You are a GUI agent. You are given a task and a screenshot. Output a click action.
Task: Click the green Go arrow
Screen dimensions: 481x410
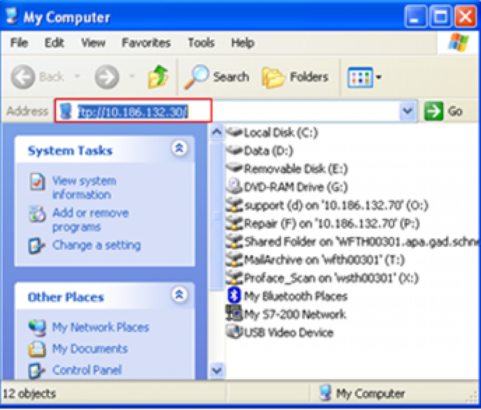pos(434,111)
